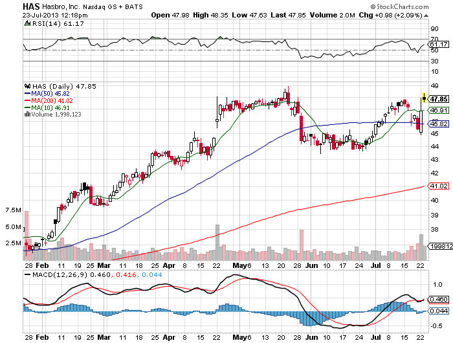Click the RSI 90 axis label
Screen dimensions: 453x343
[x=434, y=28]
